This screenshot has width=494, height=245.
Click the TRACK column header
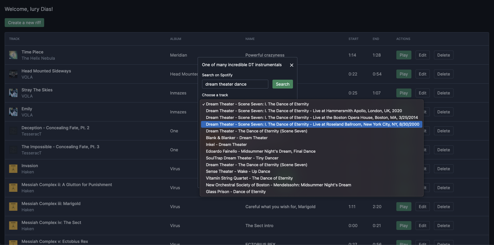(14, 39)
